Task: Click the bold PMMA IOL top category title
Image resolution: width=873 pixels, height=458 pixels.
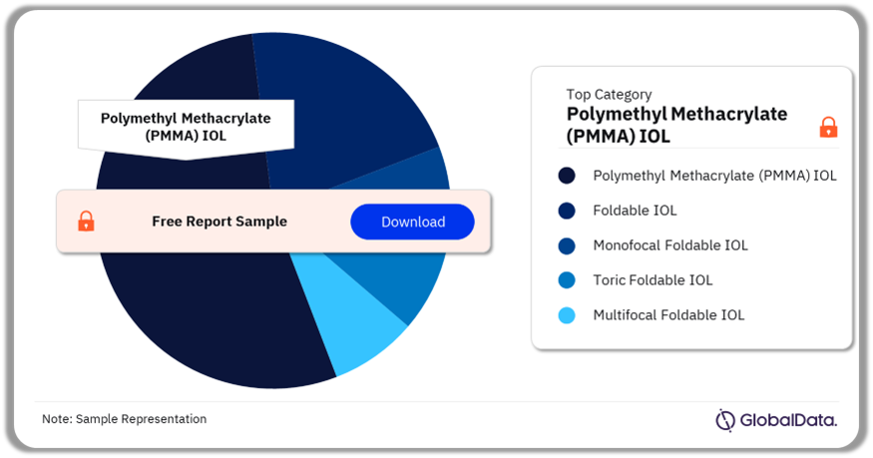Action: (676, 125)
